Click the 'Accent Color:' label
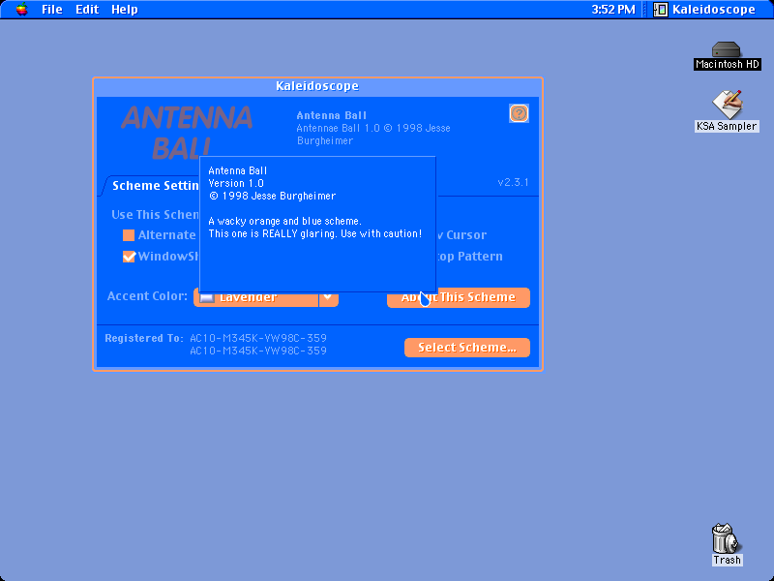Viewport: 774px width, 581px height. [147, 296]
